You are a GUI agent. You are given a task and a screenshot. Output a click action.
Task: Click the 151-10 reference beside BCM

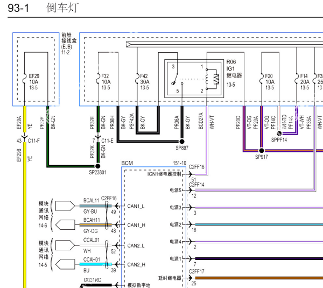tap(179, 163)
